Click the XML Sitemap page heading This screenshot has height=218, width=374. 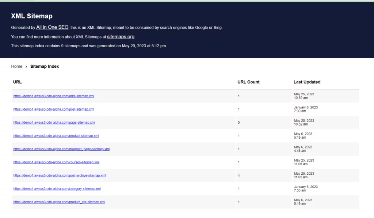click(32, 16)
